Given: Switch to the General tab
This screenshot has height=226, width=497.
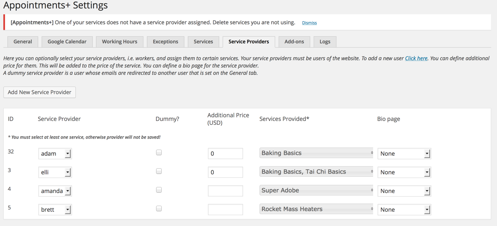Looking at the screenshot, I should pos(23,41).
